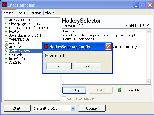Select the APMAlert (1.16.1) list row
Viewport: 154px width, 115px height.
(x=22, y=20)
